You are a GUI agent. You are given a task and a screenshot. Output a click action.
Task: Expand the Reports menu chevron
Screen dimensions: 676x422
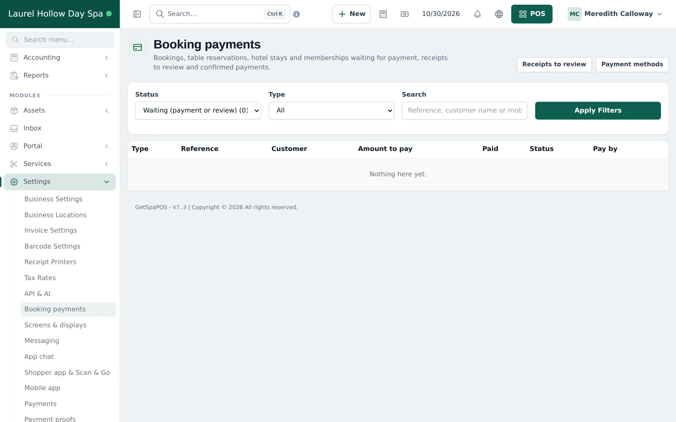(x=107, y=75)
